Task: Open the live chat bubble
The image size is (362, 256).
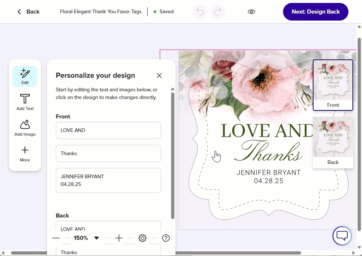Action: [342, 235]
